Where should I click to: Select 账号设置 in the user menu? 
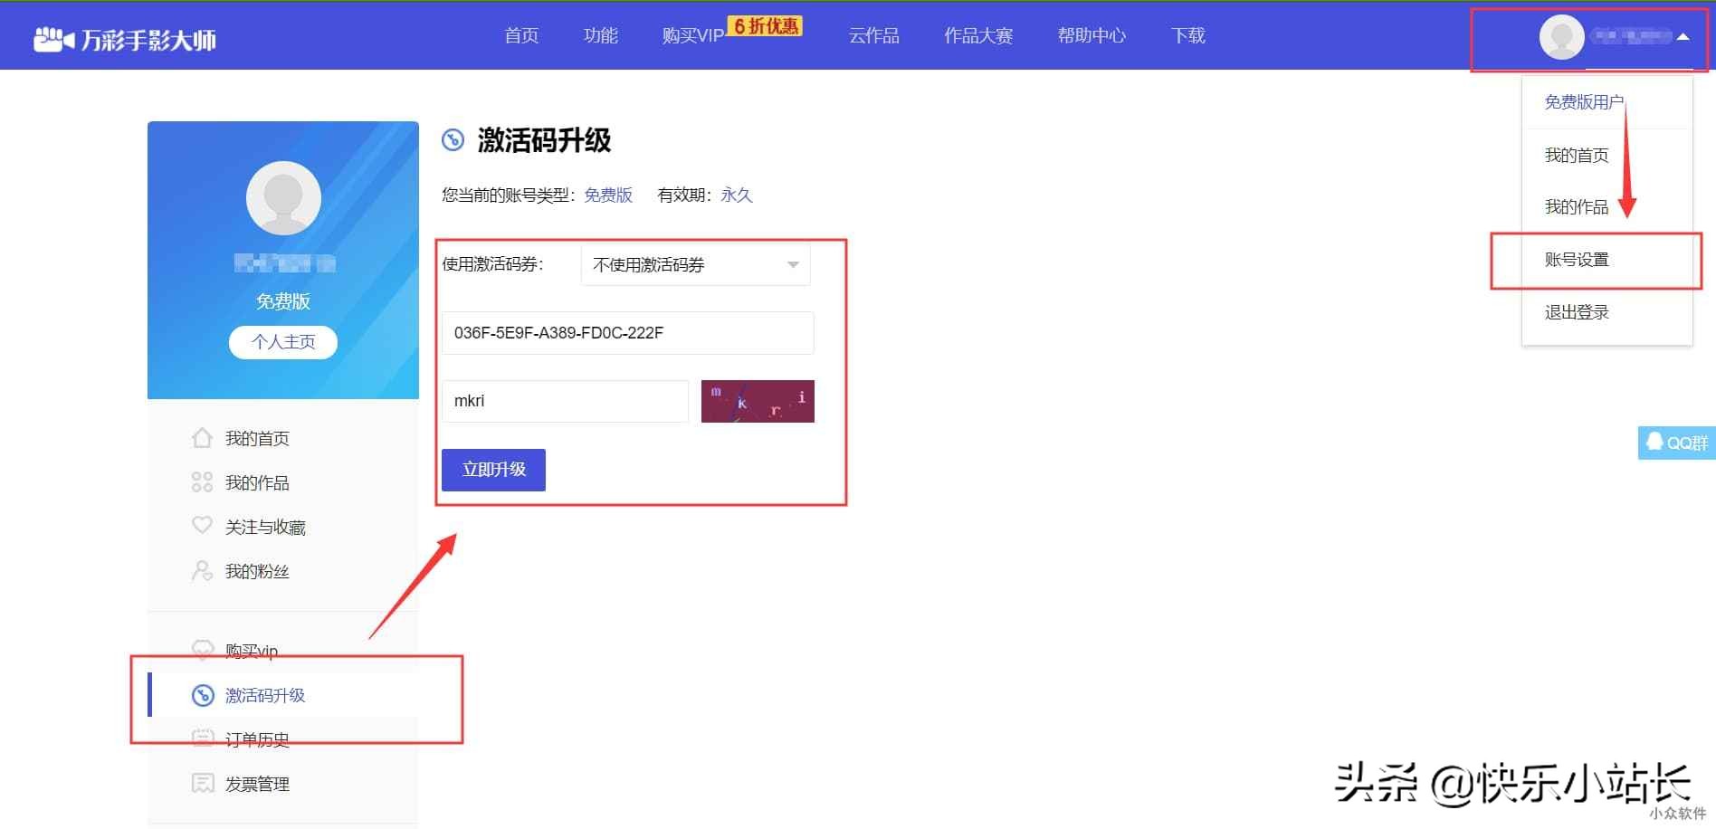pos(1577,260)
